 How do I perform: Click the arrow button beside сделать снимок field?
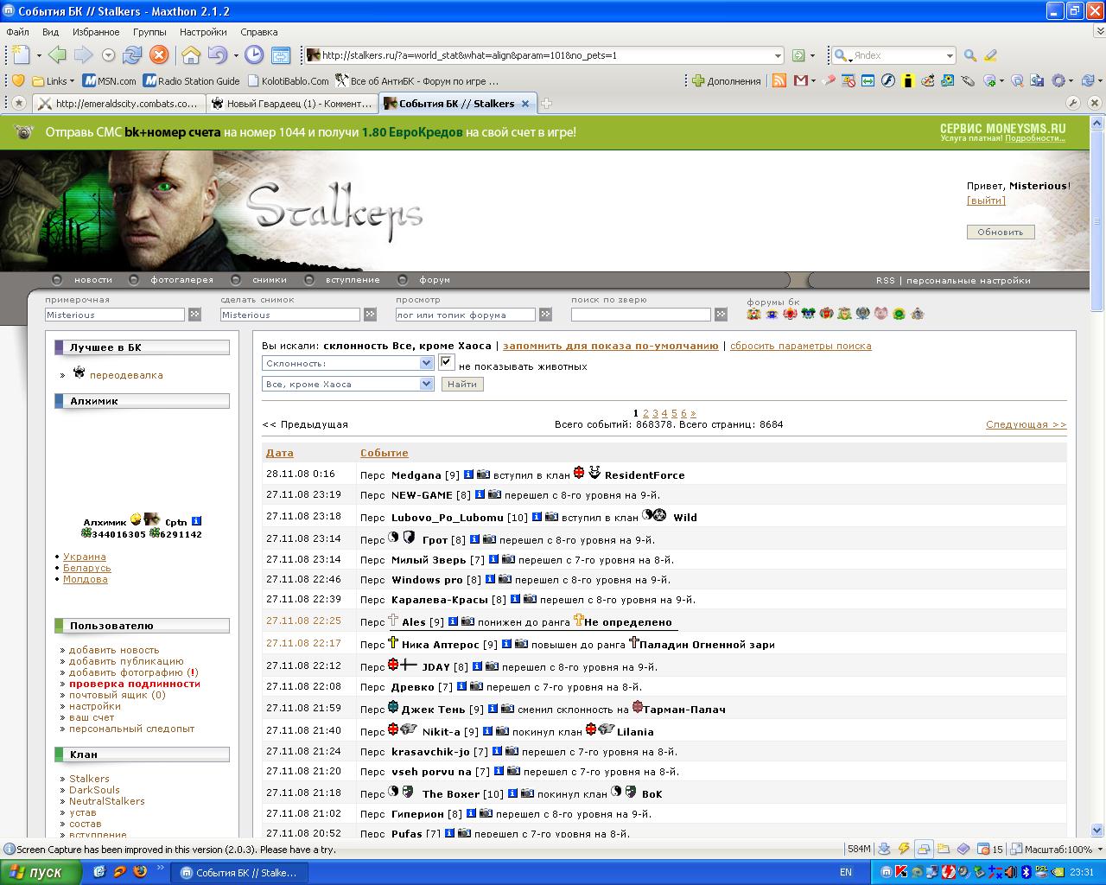click(370, 315)
